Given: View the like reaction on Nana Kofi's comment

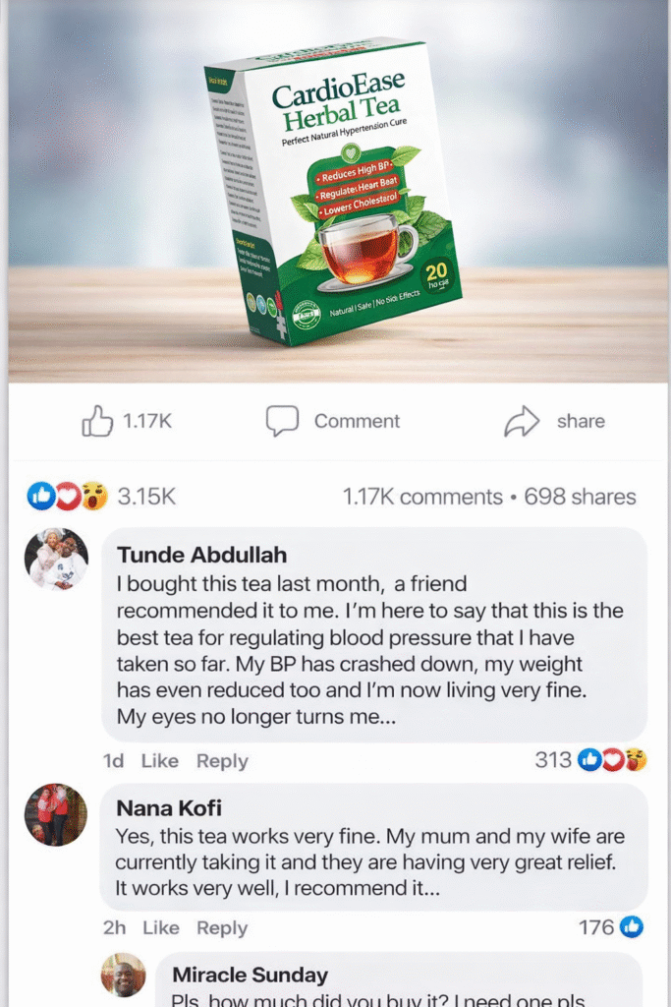Looking at the screenshot, I should pyautogui.click(x=632, y=927).
